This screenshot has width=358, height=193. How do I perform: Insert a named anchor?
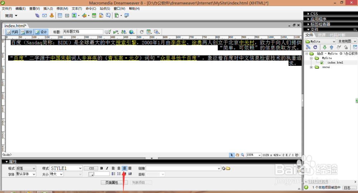pyautogui.click(x=52, y=15)
